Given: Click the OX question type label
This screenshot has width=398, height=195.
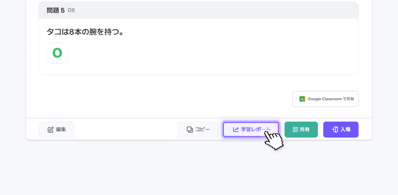Looking at the screenshot, I should [71, 11].
